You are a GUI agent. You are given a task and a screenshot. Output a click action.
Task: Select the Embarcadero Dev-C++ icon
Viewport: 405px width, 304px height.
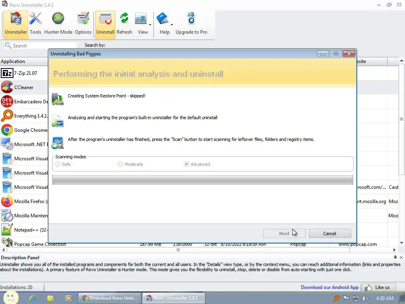pos(7,101)
